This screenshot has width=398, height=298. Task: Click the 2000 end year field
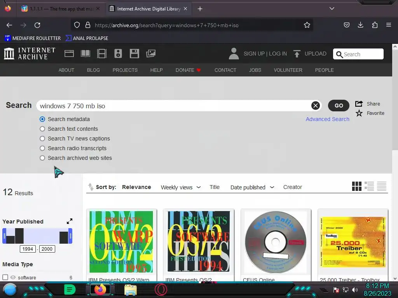47,249
